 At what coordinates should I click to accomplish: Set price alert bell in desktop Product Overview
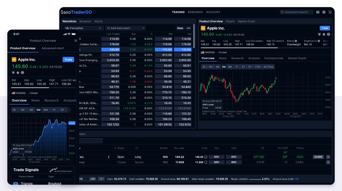coord(319,34)
